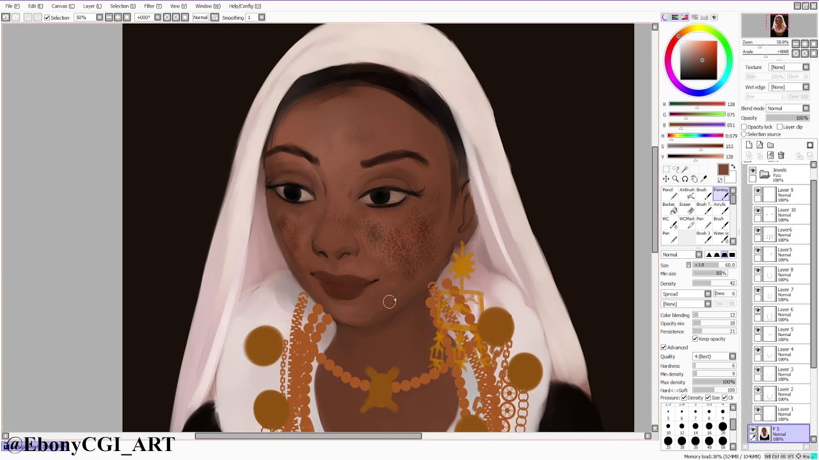The image size is (819, 460).
Task: Switch to the Eraser tool
Action: (x=686, y=208)
